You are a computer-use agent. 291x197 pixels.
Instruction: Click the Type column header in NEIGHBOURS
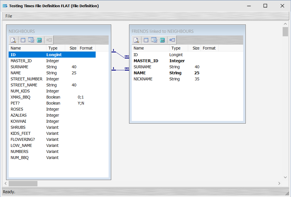tap(56, 48)
